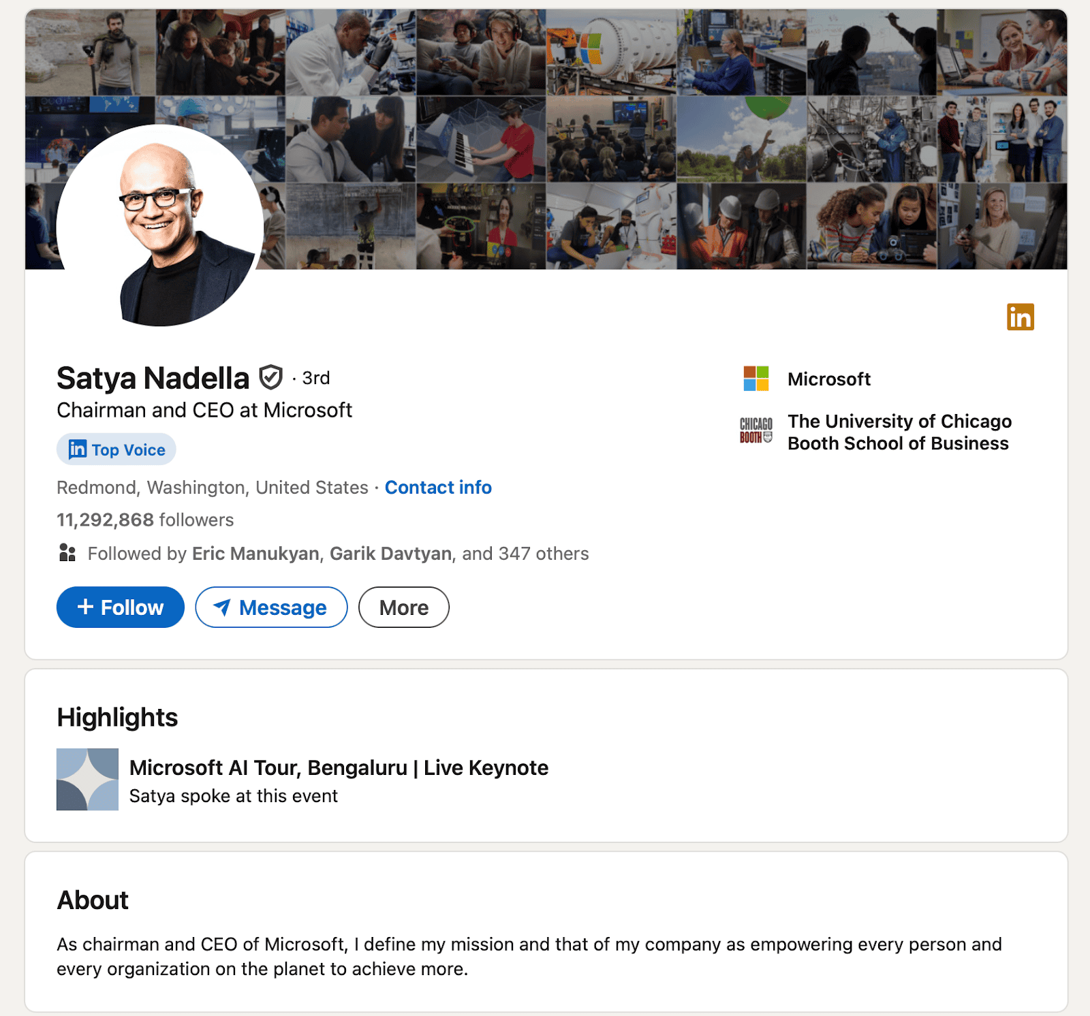This screenshot has height=1016, width=1090.
Task: Click the Satya Nadella name heading
Action: click(153, 378)
